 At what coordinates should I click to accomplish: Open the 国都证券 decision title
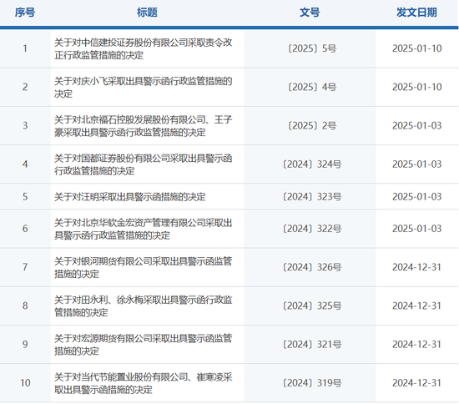coord(144,164)
